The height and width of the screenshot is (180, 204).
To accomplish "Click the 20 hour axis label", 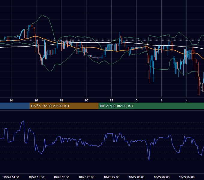I will coord(86,100).
